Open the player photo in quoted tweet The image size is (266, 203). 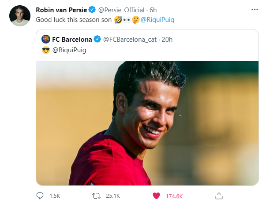click(147, 123)
